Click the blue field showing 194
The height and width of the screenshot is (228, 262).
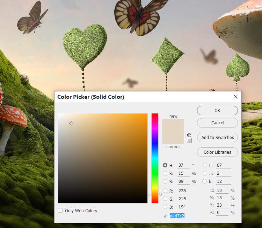(x=183, y=207)
